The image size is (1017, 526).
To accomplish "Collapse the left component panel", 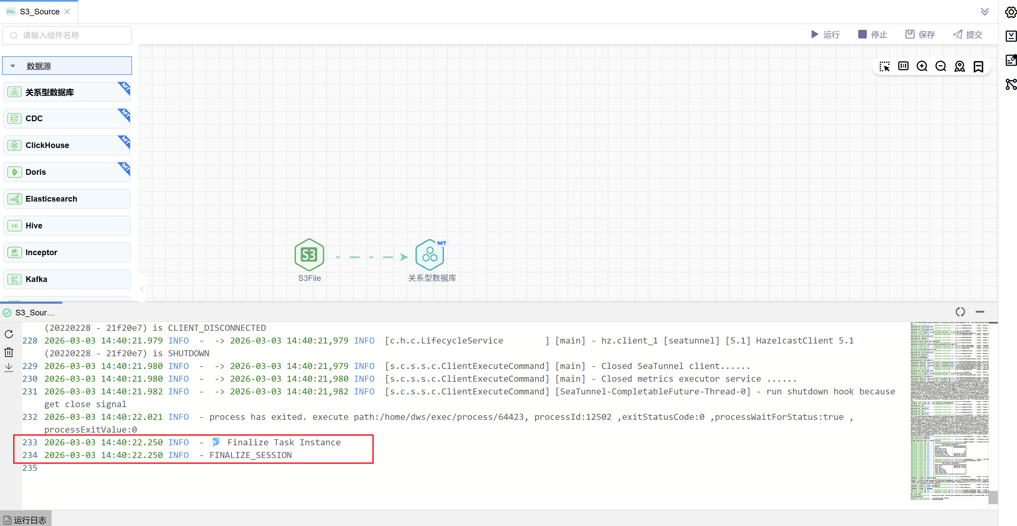I will click(x=142, y=289).
